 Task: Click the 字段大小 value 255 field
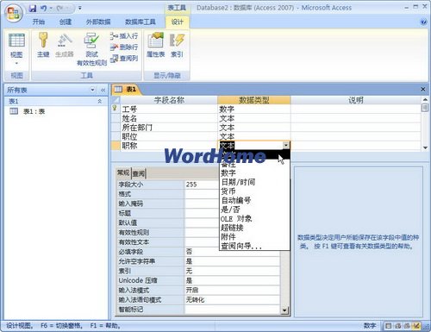(201, 185)
